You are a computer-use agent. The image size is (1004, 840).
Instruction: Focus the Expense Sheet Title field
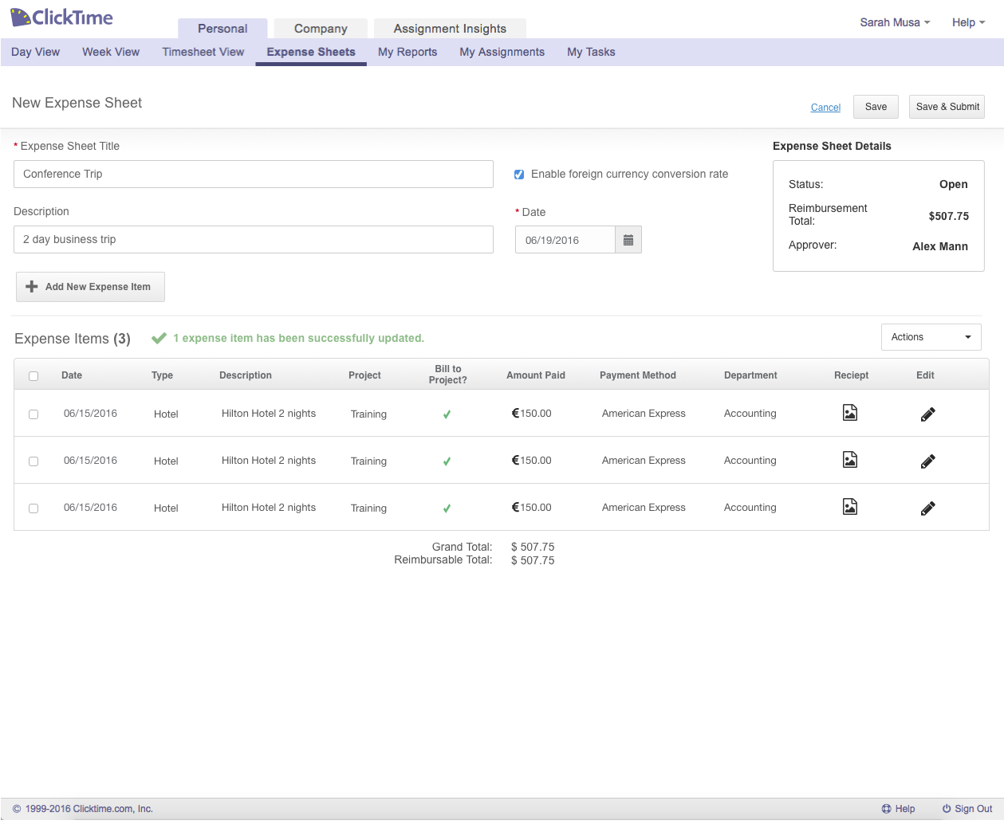pos(254,175)
